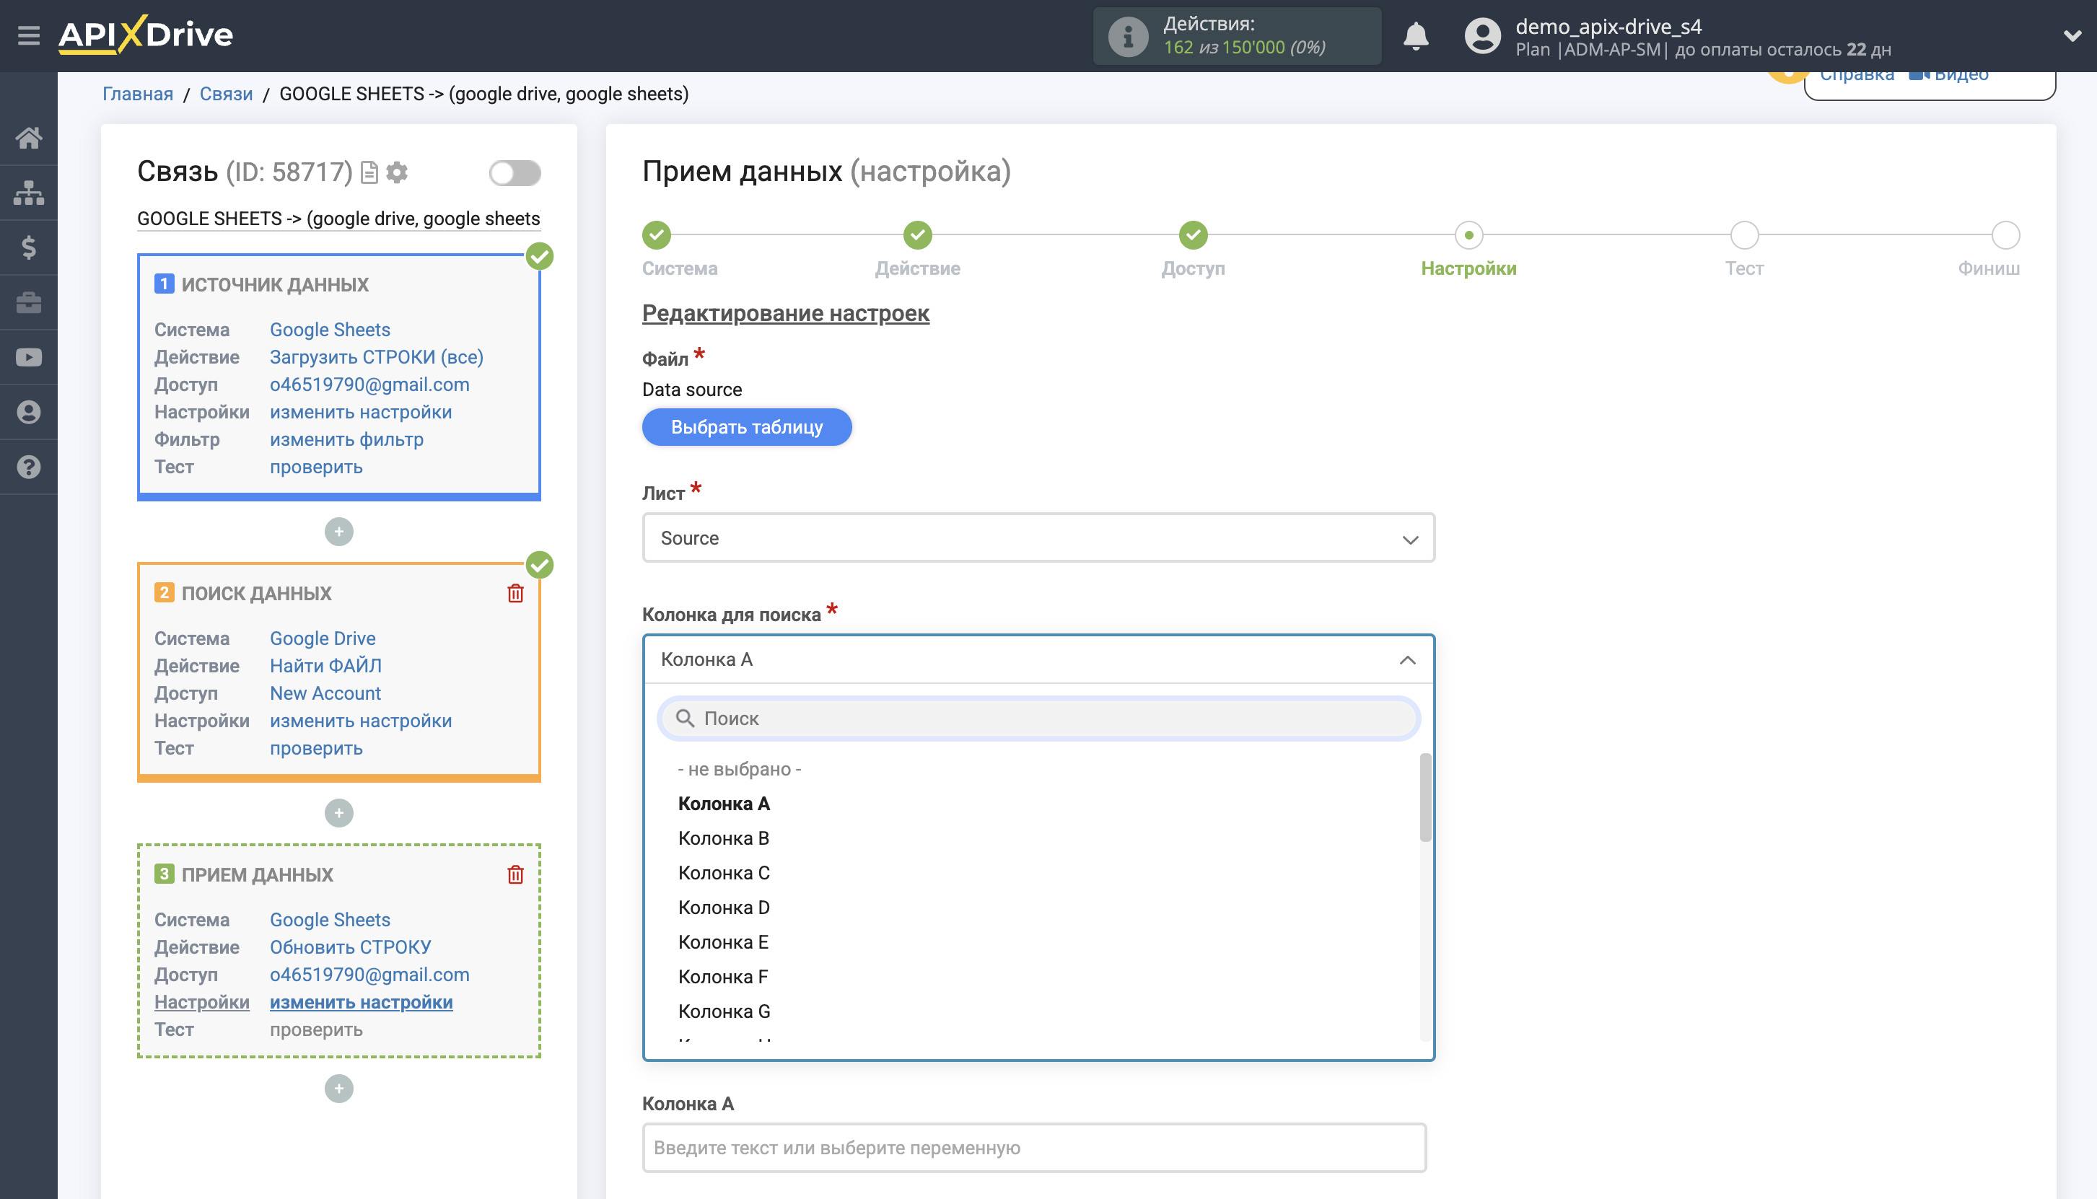Click проверить in ИСТОЧНИК ДАННЫХ block
The height and width of the screenshot is (1199, 2097).
[x=316, y=467]
